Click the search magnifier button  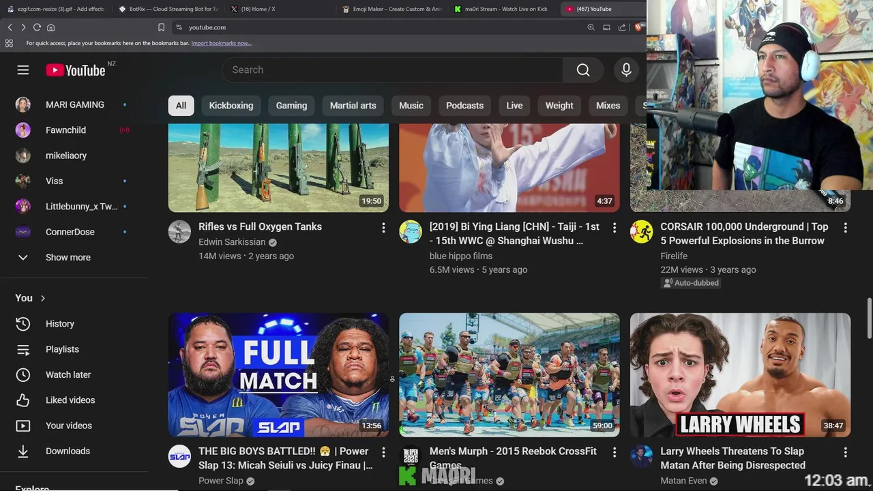pos(583,70)
